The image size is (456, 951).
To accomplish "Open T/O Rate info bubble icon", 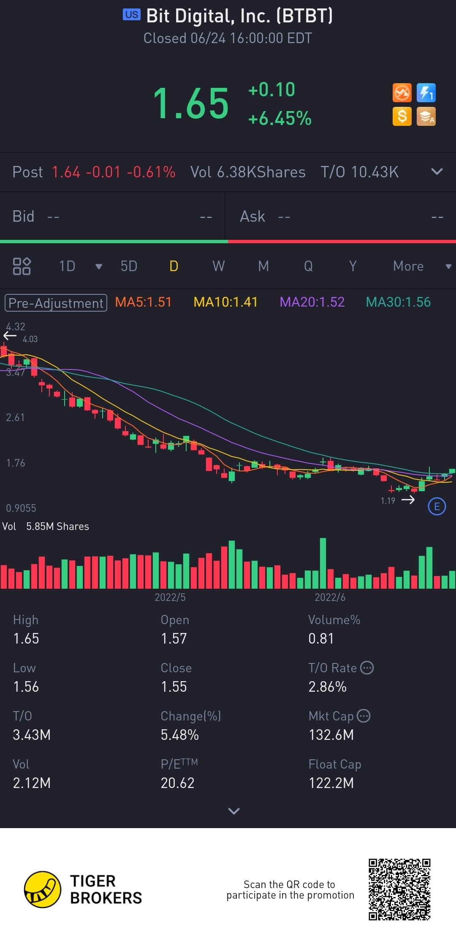I will click(367, 668).
